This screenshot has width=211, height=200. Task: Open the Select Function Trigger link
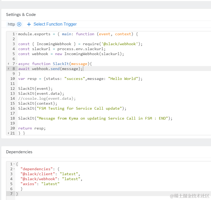click(x=55, y=24)
